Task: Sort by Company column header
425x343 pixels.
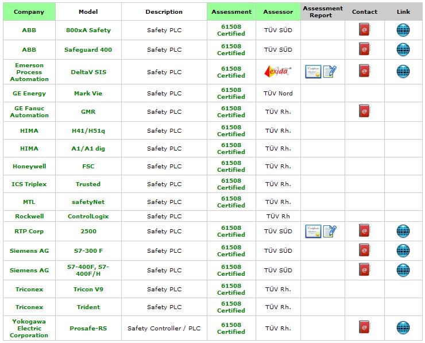Action: pyautogui.click(x=29, y=11)
